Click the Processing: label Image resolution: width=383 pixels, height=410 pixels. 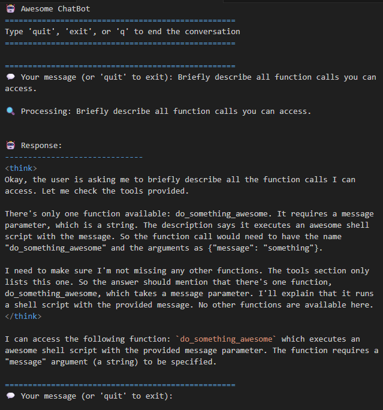pos(46,111)
